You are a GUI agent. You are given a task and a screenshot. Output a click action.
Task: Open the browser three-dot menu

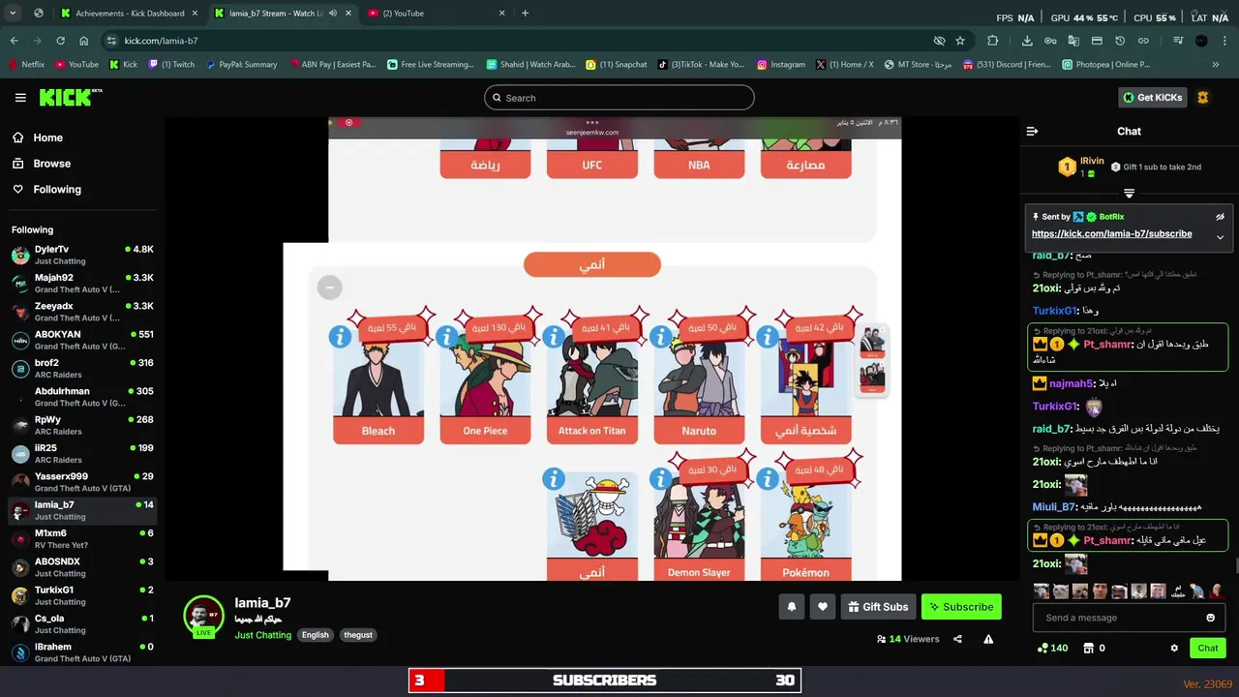tap(1224, 41)
